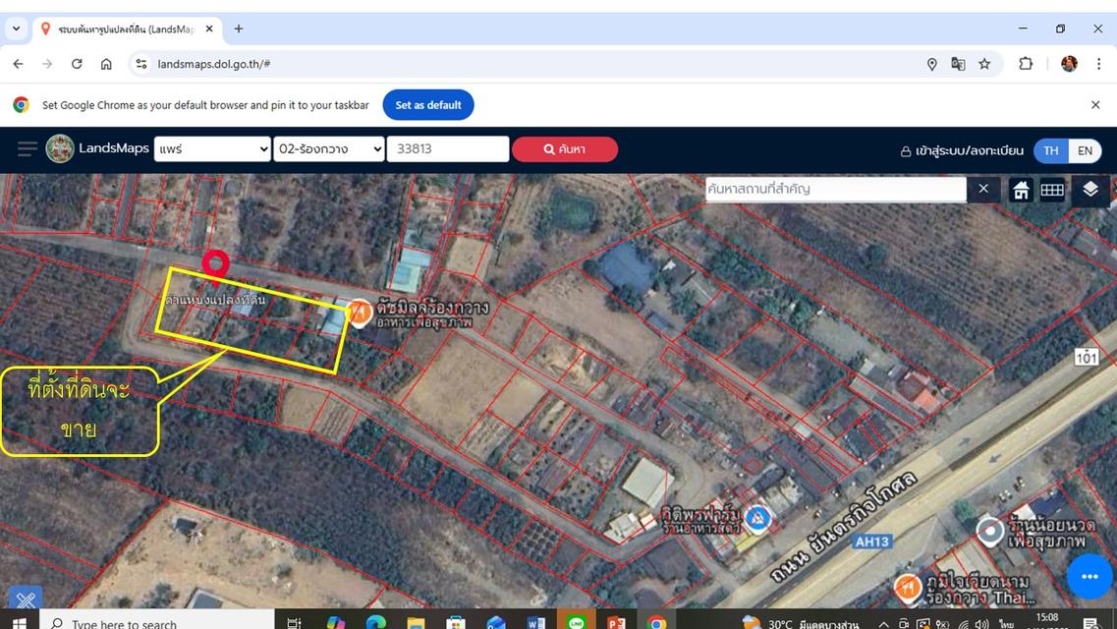The image size is (1117, 629).
Task: Expand the Chrome tab search chevron
Action: (16, 29)
